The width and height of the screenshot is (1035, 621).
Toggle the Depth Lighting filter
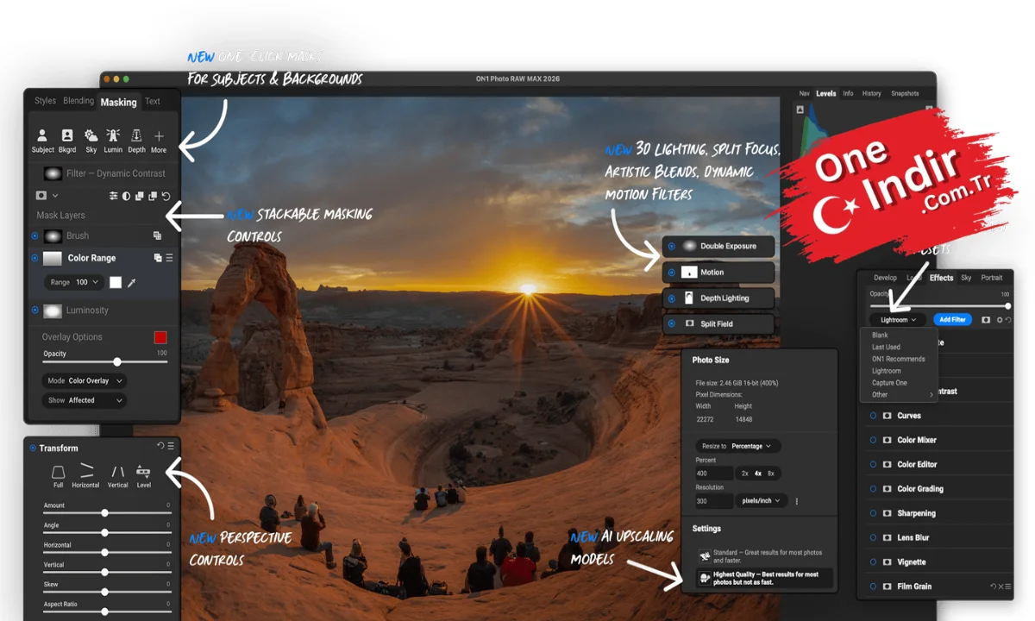[671, 298]
